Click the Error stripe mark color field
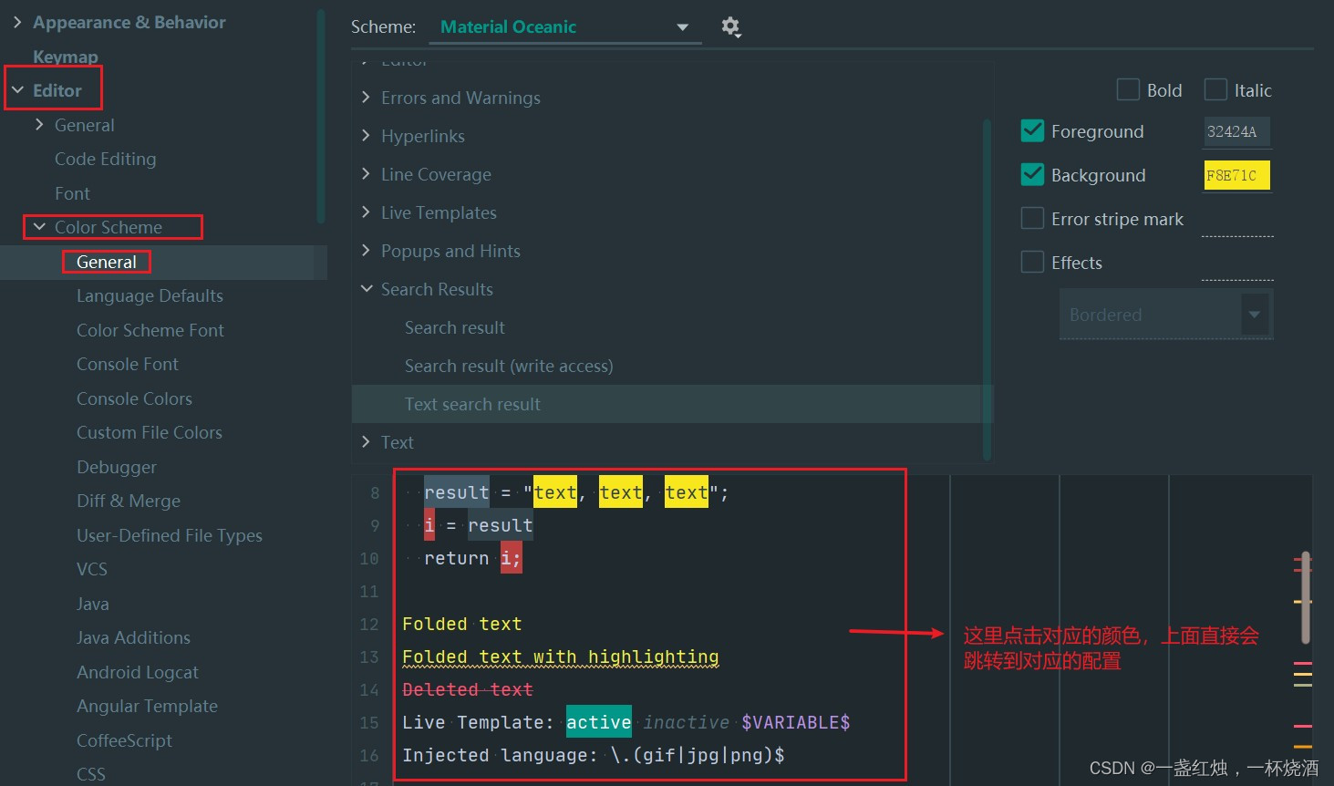Viewport: 1334px width, 786px height. click(1237, 222)
